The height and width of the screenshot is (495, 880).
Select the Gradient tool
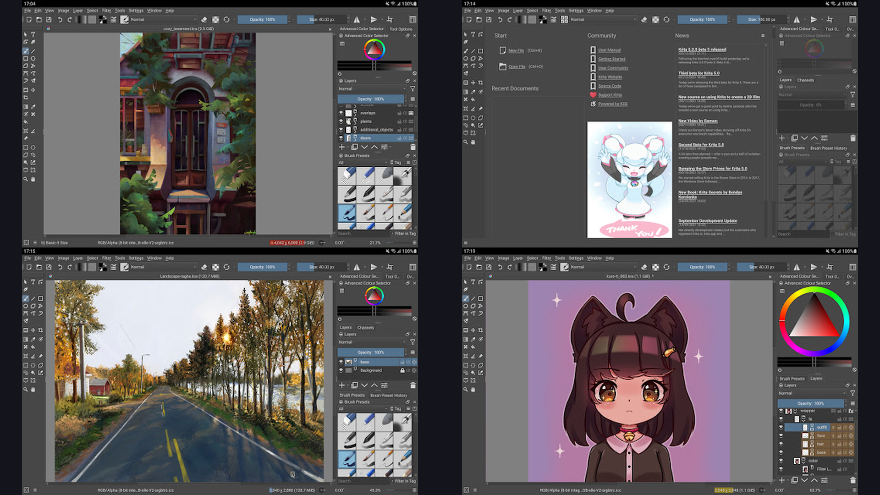pyautogui.click(x=26, y=106)
